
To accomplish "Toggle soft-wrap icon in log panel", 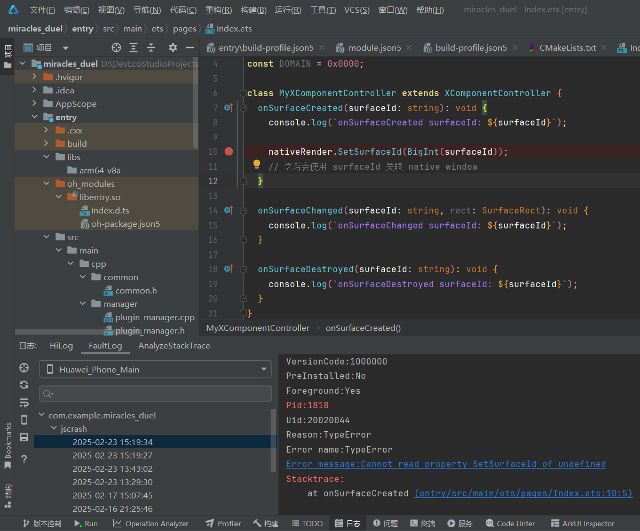I will [24, 402].
